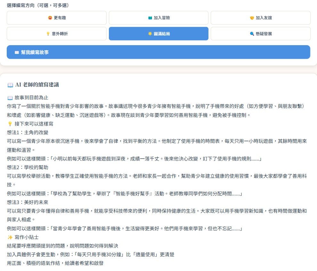Click the 故事到目前為止 subheading
The image size is (317, 271).
click(x=31, y=98)
